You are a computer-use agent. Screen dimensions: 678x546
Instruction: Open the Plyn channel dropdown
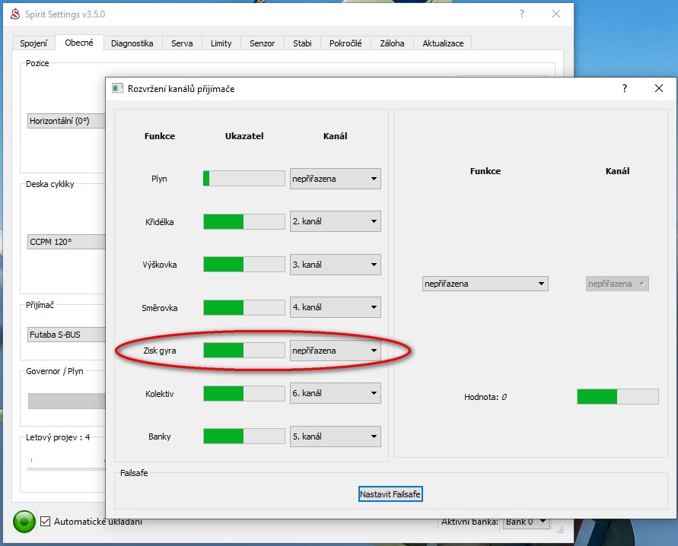click(335, 179)
